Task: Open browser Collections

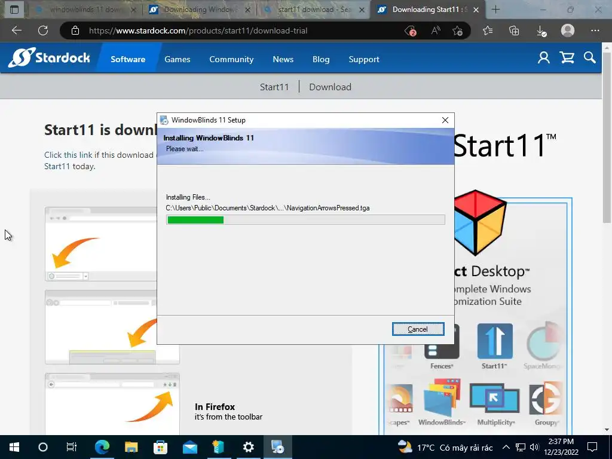Action: coord(514,31)
